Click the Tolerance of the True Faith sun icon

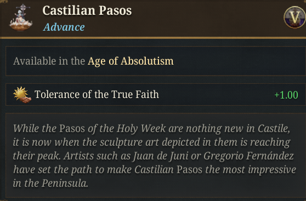coord(22,95)
